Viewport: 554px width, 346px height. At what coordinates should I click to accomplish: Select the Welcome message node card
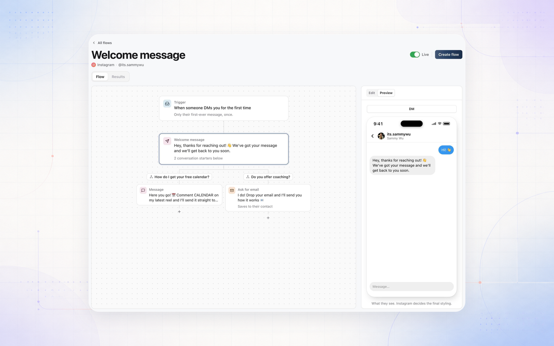(224, 149)
